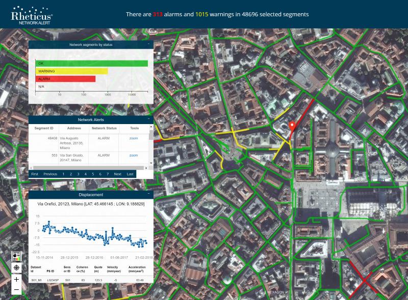The height and width of the screenshot is (300, 408).
Task: Jump to Last page of alerts
Action: click(x=130, y=174)
